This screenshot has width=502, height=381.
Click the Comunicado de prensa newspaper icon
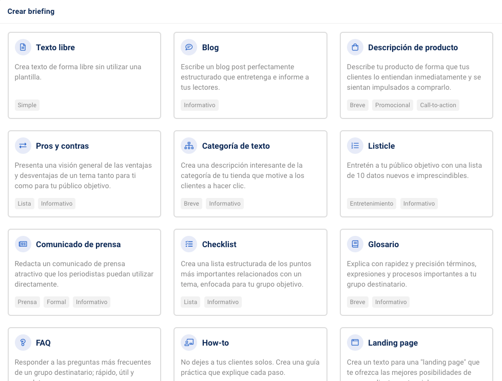click(23, 244)
